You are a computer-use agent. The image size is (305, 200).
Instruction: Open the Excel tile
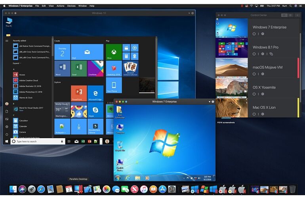click(79, 68)
